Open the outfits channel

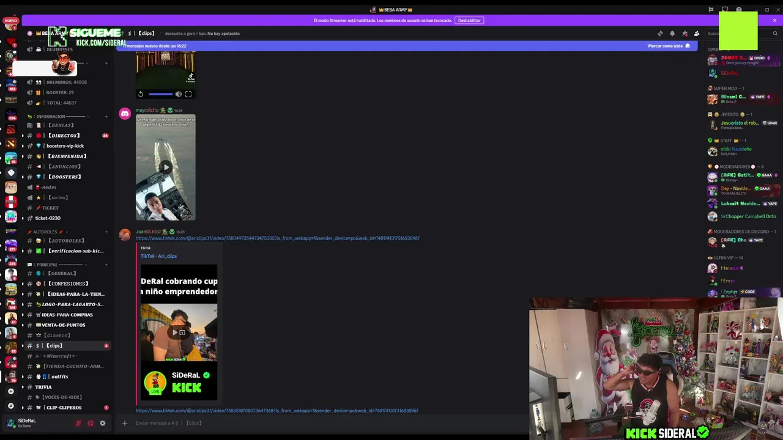point(67,376)
